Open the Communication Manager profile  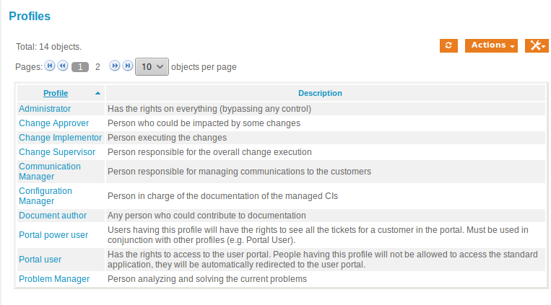pyautogui.click(x=49, y=172)
